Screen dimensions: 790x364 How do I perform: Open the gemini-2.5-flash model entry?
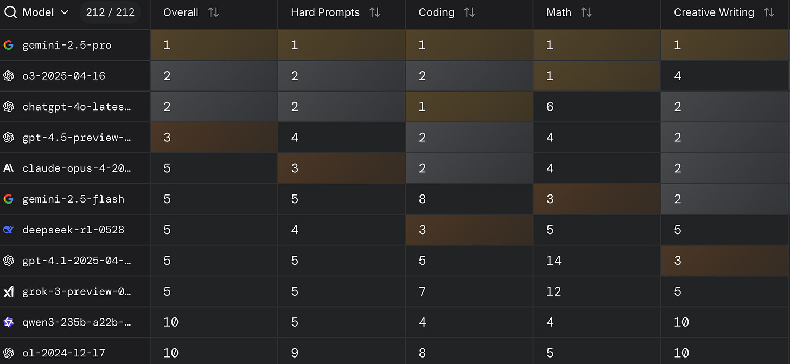click(x=73, y=199)
